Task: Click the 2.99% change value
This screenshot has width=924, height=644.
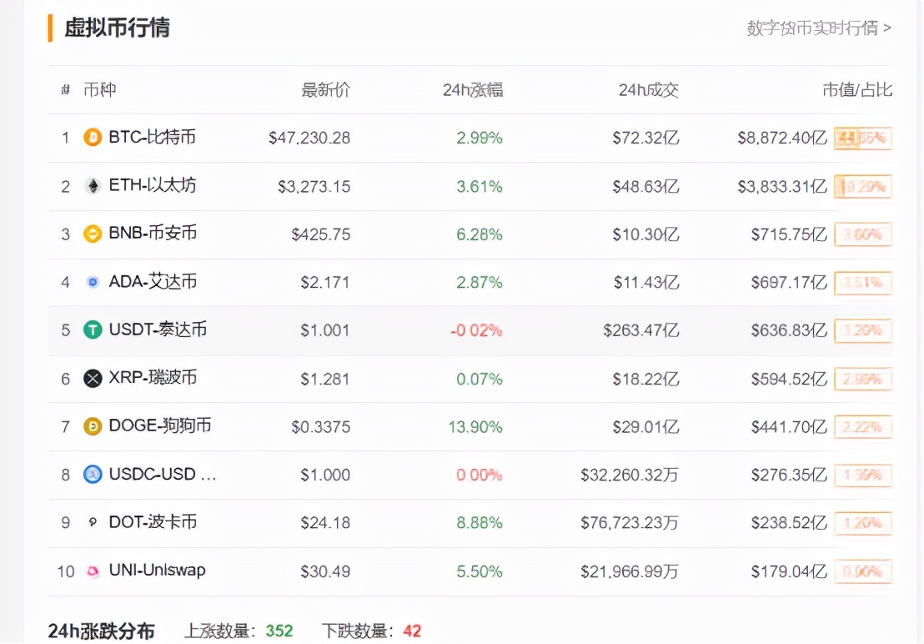Action: [479, 138]
